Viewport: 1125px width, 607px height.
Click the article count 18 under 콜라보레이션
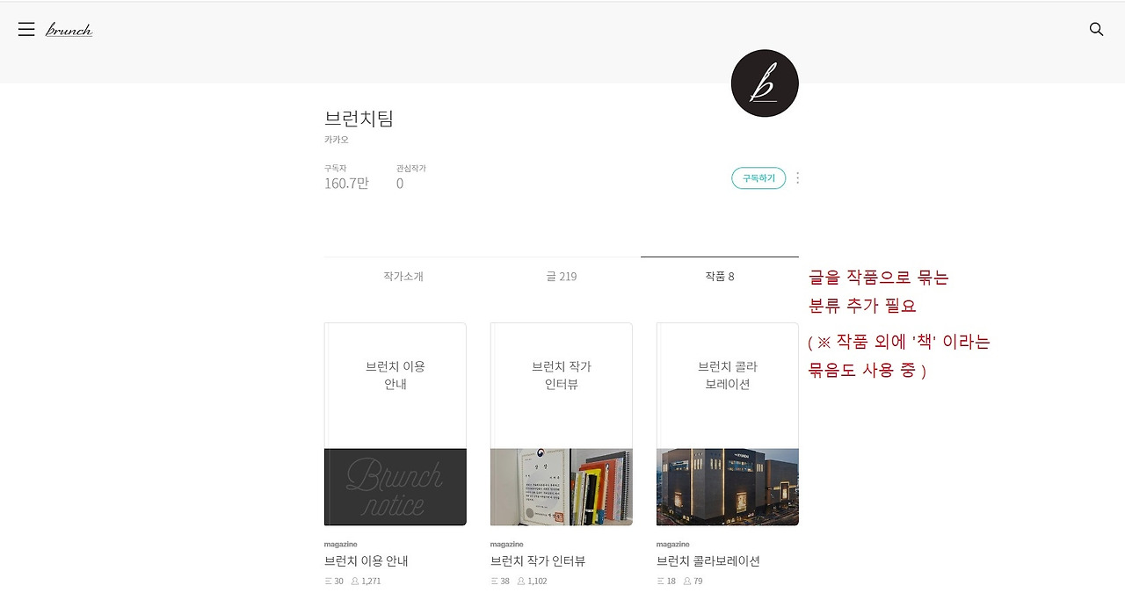pyautogui.click(x=666, y=582)
